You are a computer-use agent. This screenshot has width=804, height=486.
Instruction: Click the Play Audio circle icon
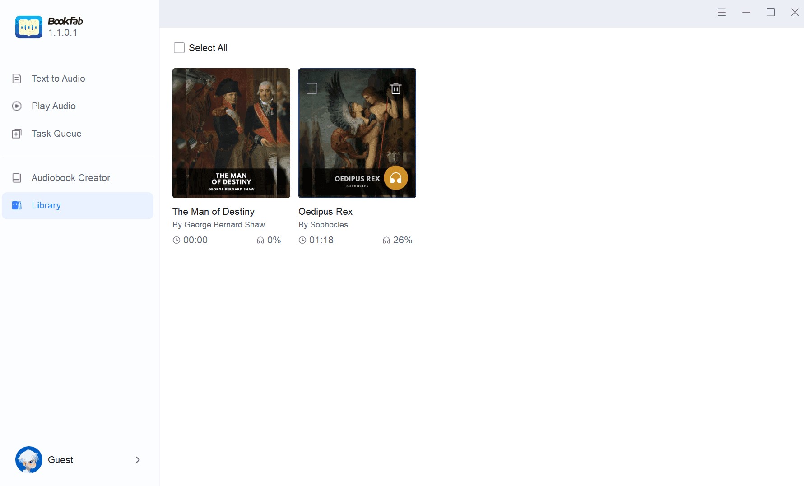[17, 106]
